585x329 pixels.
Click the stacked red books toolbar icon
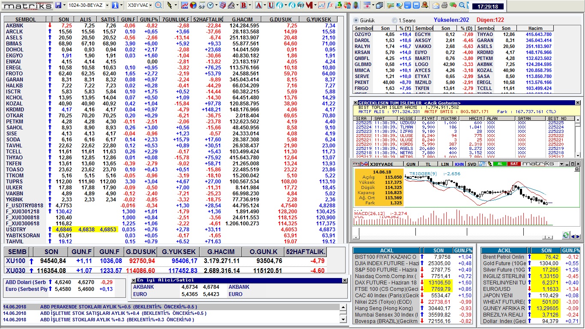click(223, 5)
